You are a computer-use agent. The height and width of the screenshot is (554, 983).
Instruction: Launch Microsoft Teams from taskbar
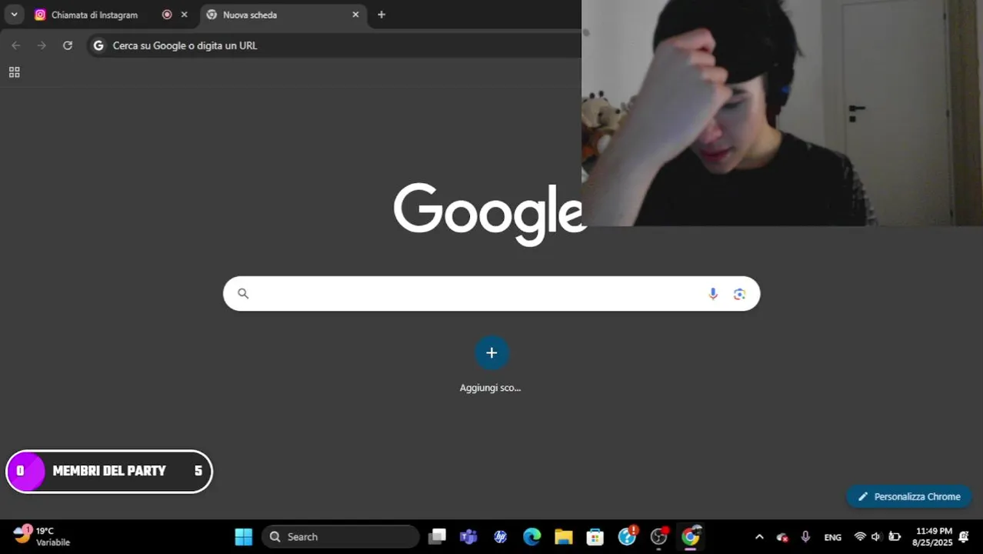pyautogui.click(x=468, y=536)
